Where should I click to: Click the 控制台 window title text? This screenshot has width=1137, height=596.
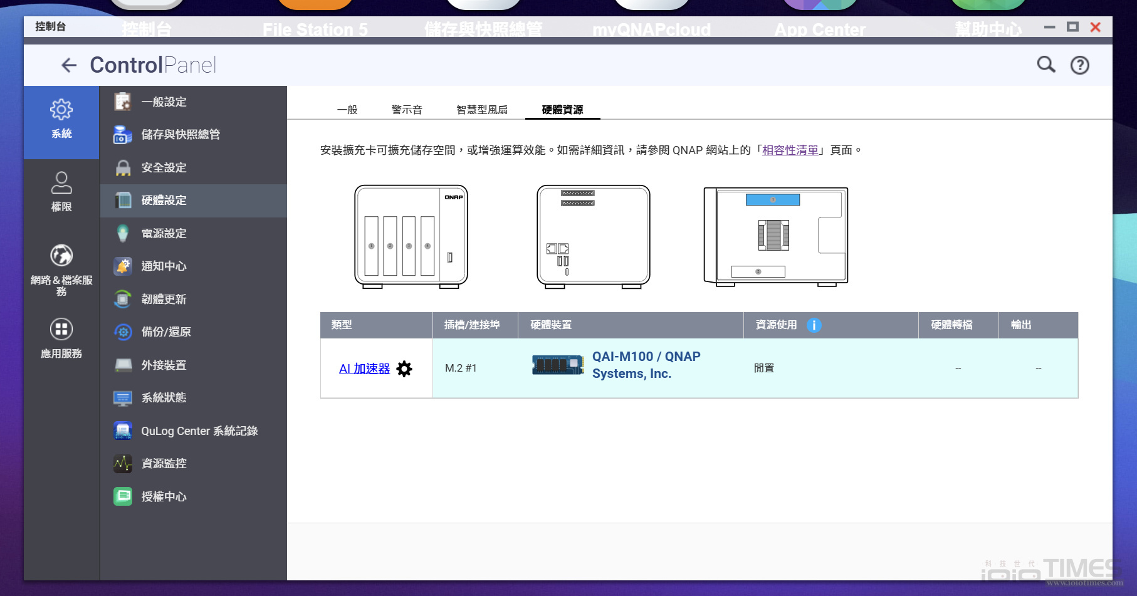[x=50, y=26]
